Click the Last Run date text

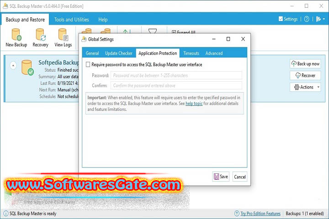pos(68,83)
